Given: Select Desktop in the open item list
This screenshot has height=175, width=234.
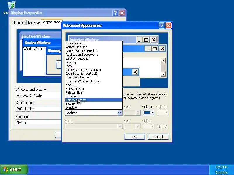Looking at the screenshot, I should click(x=94, y=62).
